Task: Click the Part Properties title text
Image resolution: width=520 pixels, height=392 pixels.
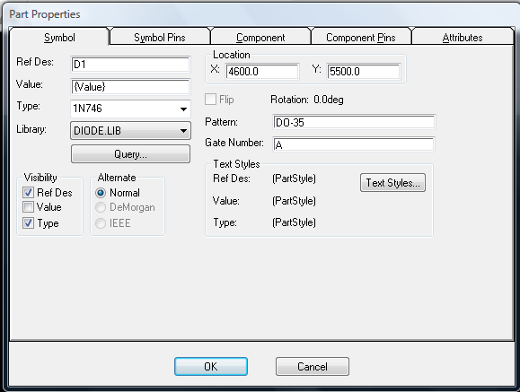Action: 45,14
